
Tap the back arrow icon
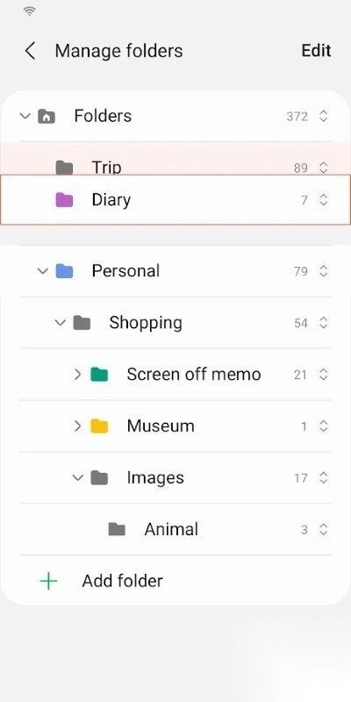pyautogui.click(x=30, y=51)
